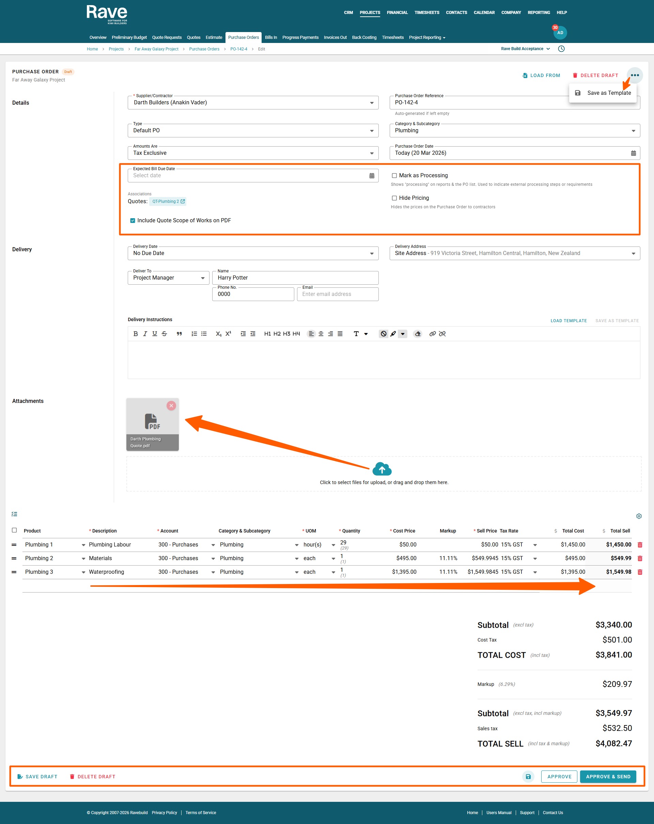Enable Mark as Processing checkbox
This screenshot has width=654, height=824.
click(394, 176)
